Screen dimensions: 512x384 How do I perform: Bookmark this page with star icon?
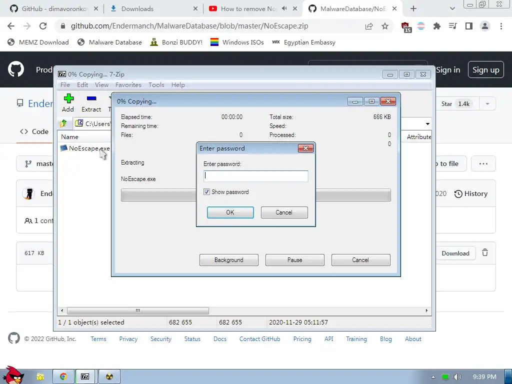(385, 26)
